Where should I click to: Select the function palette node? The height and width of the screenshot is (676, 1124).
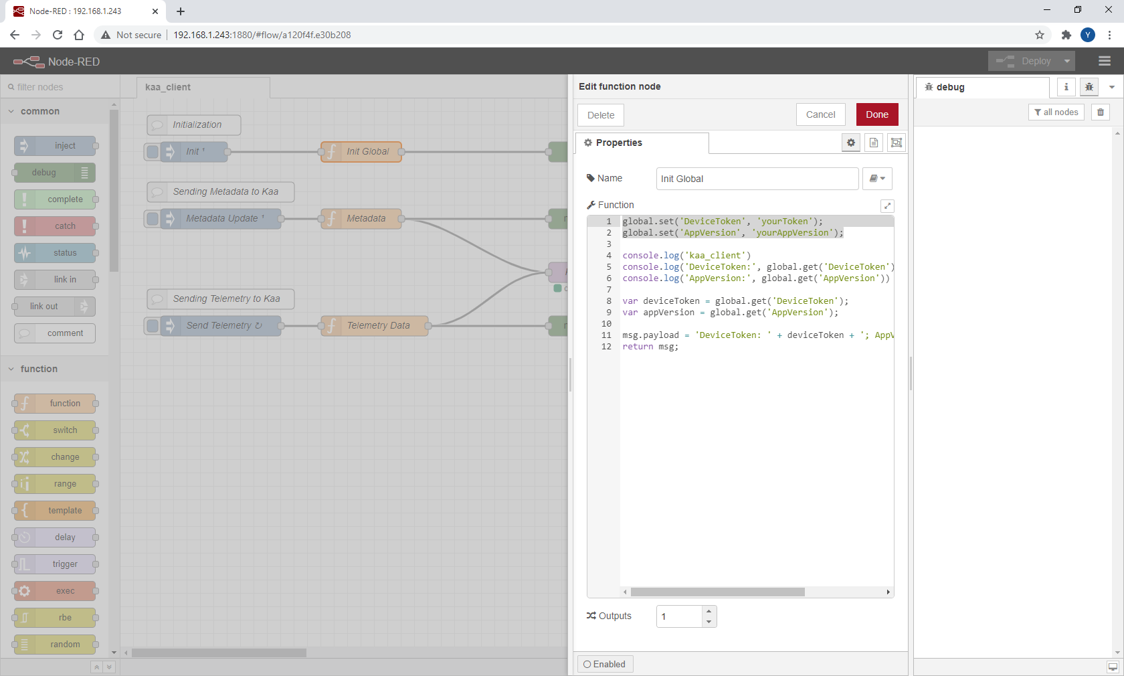click(x=55, y=404)
